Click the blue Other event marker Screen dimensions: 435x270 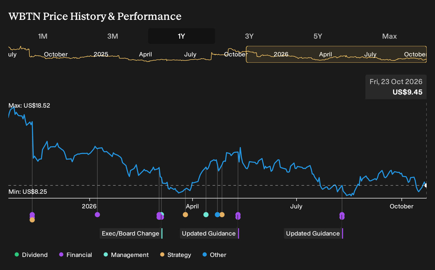coord(217,215)
